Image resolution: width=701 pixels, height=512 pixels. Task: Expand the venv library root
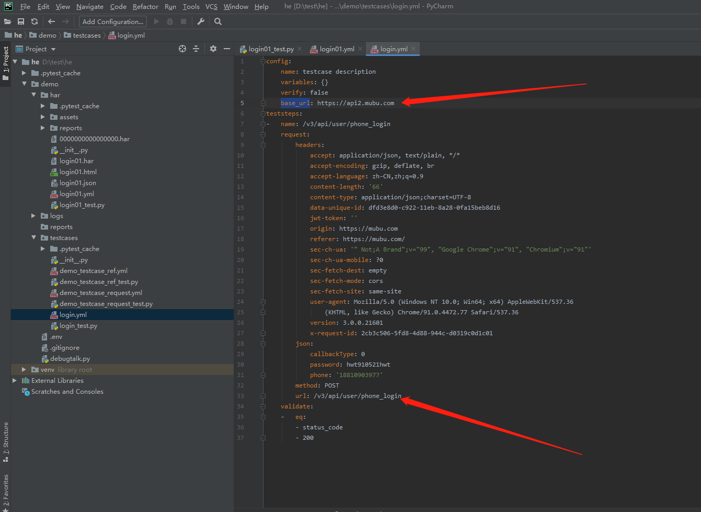(24, 369)
